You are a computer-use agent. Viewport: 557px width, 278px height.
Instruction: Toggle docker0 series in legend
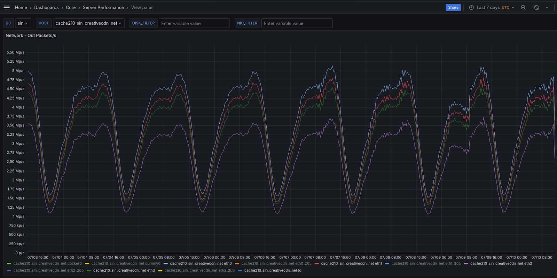[x=47, y=263]
